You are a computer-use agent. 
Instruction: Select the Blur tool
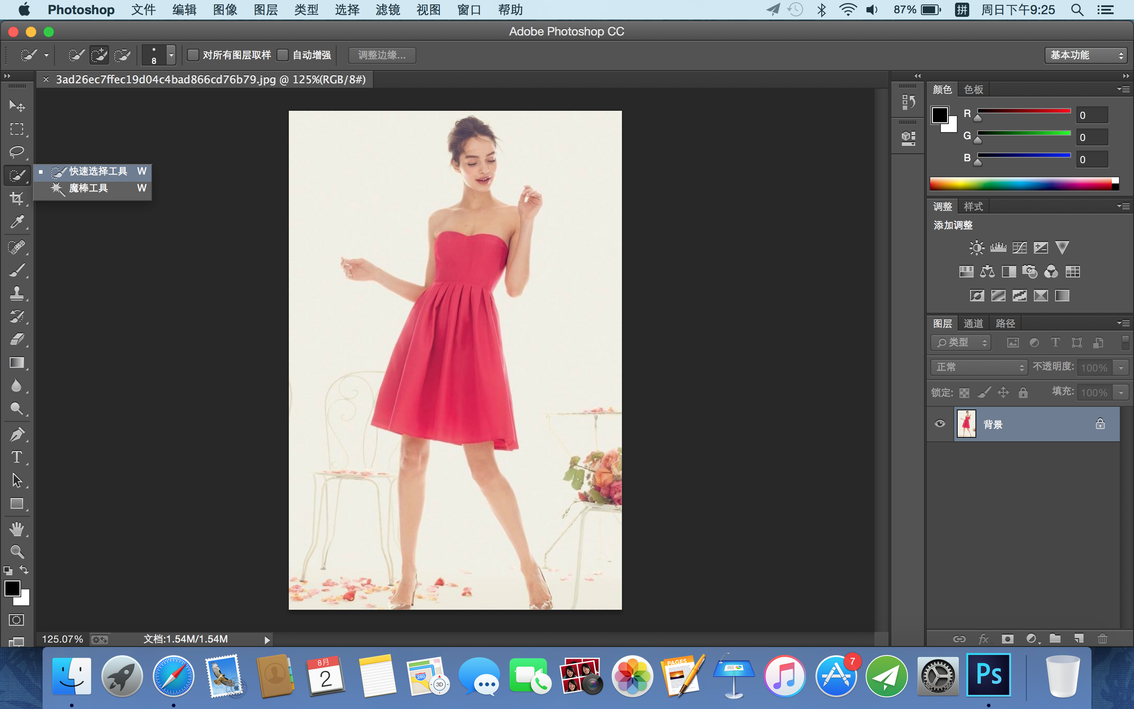point(17,386)
